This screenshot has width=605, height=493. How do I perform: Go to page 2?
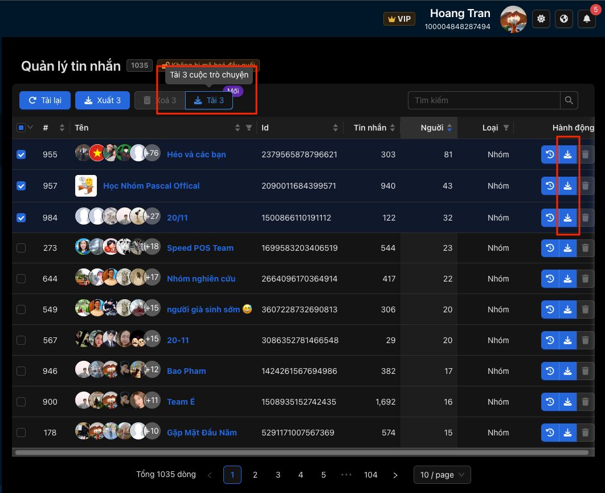[x=255, y=475]
